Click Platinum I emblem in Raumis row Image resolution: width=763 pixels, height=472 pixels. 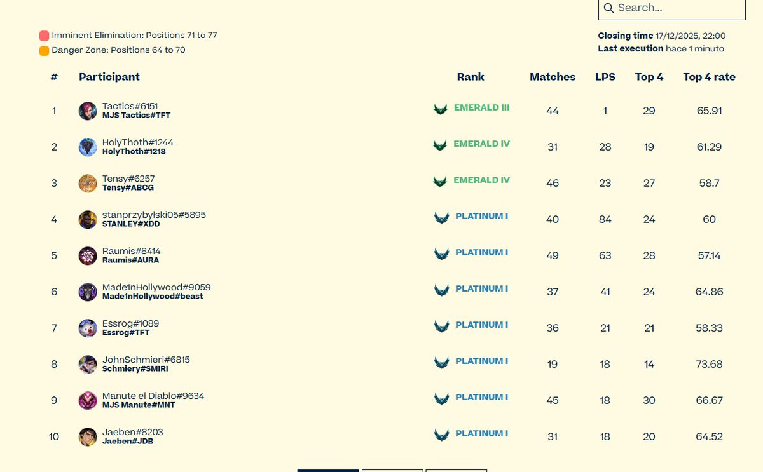[442, 254]
